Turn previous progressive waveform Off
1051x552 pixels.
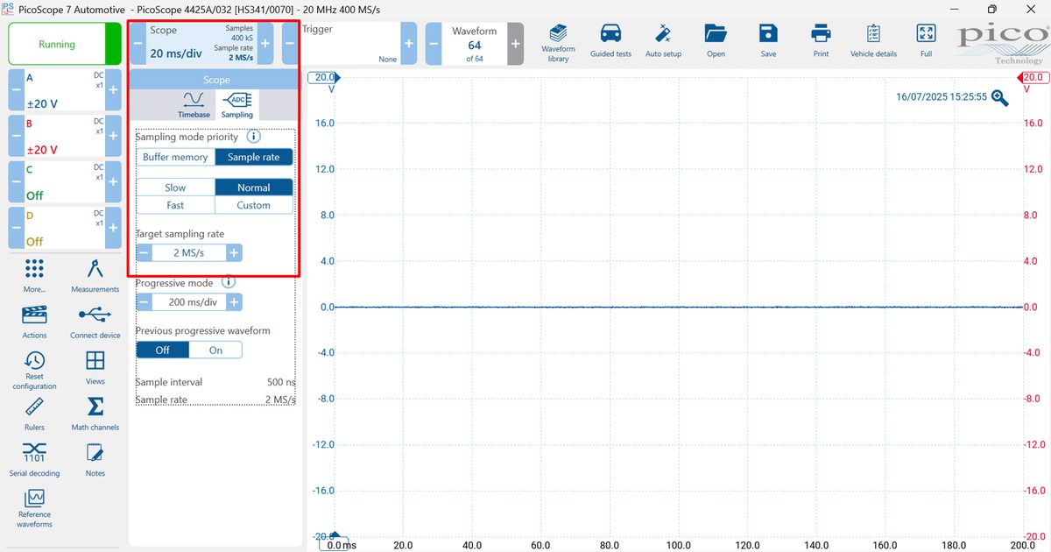[162, 350]
